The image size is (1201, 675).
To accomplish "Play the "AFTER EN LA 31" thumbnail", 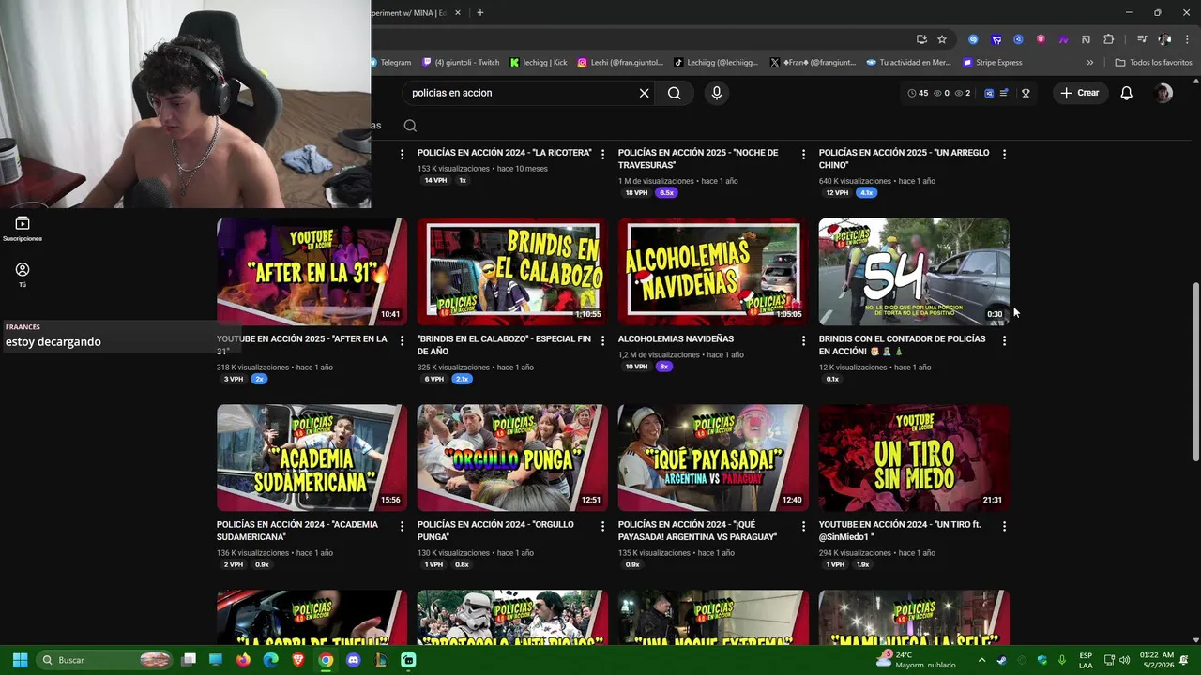I will [312, 272].
